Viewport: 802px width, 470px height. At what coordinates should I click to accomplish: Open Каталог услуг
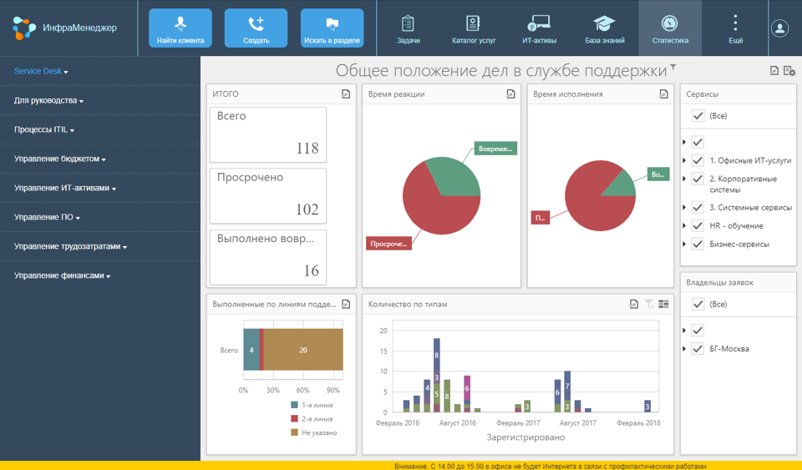point(474,28)
